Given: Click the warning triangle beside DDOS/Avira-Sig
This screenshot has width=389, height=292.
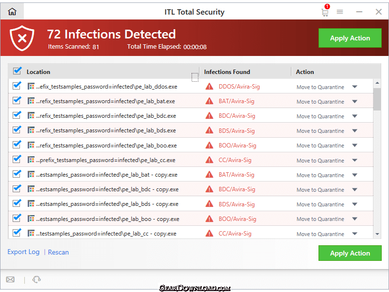Looking at the screenshot, I should coord(210,87).
